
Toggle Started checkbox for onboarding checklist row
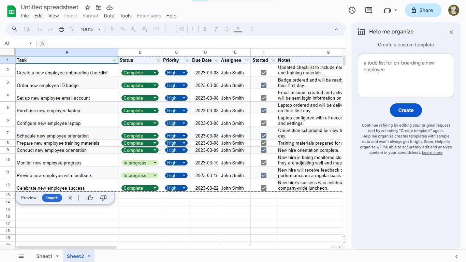(x=264, y=73)
